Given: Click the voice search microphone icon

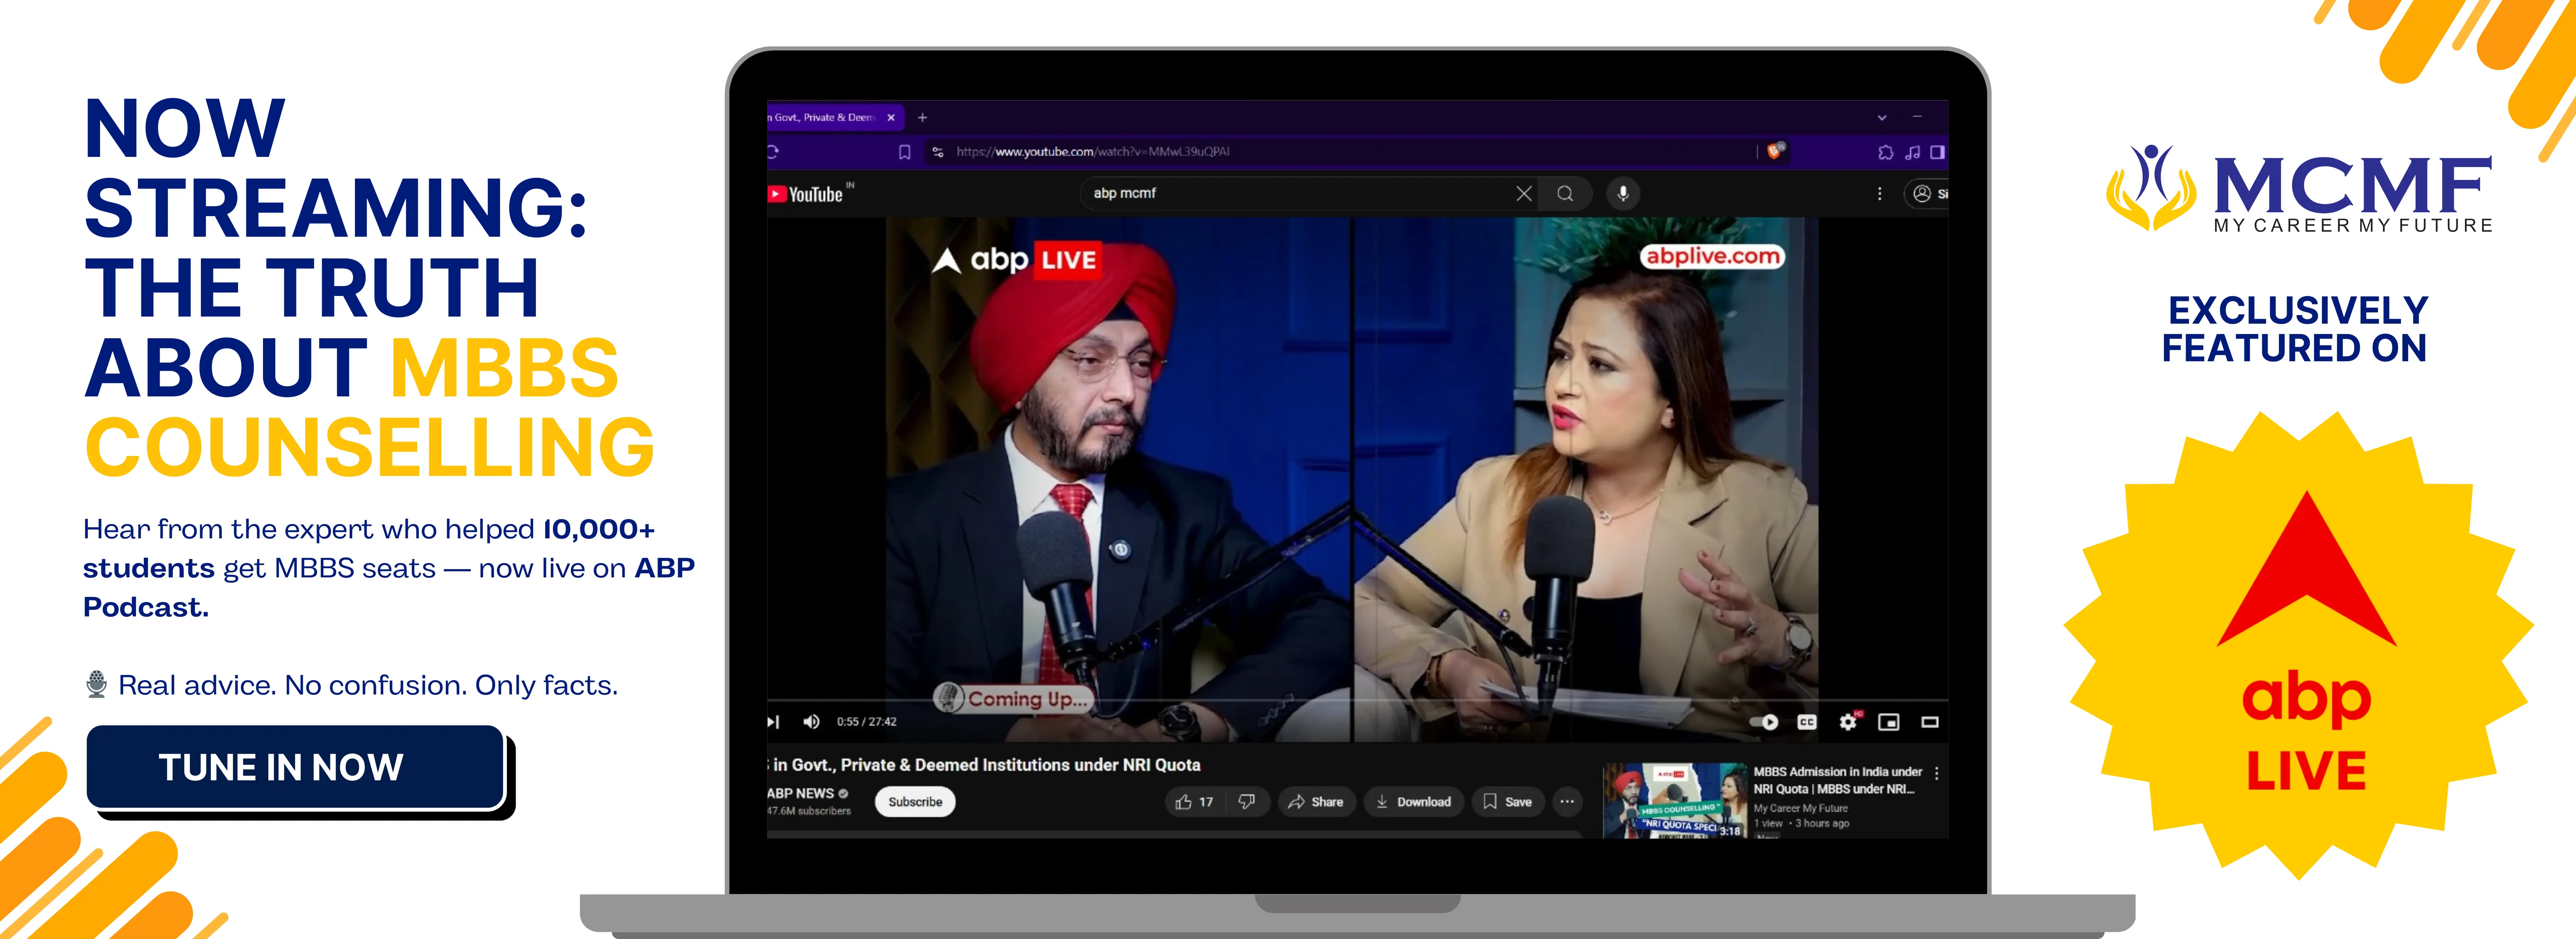Looking at the screenshot, I should 1623,194.
